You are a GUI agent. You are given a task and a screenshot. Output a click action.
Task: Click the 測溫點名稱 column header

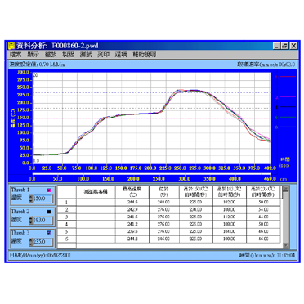click(x=96, y=192)
